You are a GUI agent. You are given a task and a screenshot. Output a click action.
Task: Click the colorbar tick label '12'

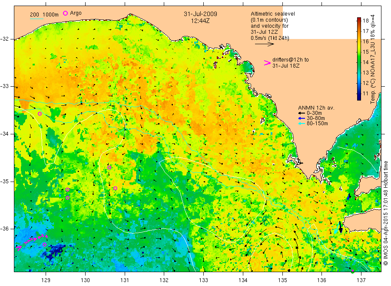coord(365,83)
